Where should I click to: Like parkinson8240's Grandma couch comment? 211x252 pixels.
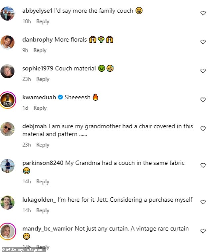point(203,165)
